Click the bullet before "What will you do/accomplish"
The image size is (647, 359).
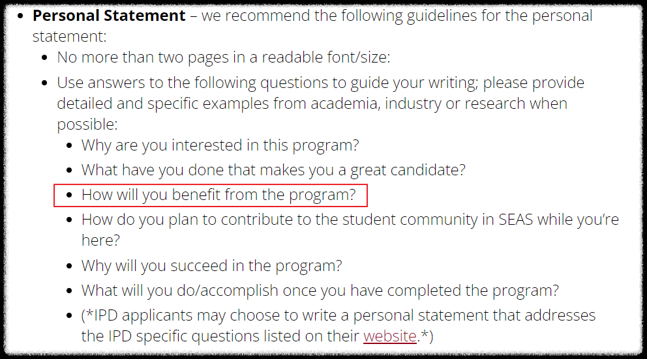[70, 291]
